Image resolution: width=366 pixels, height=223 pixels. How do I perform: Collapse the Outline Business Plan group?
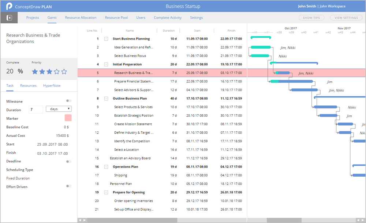pos(106,99)
